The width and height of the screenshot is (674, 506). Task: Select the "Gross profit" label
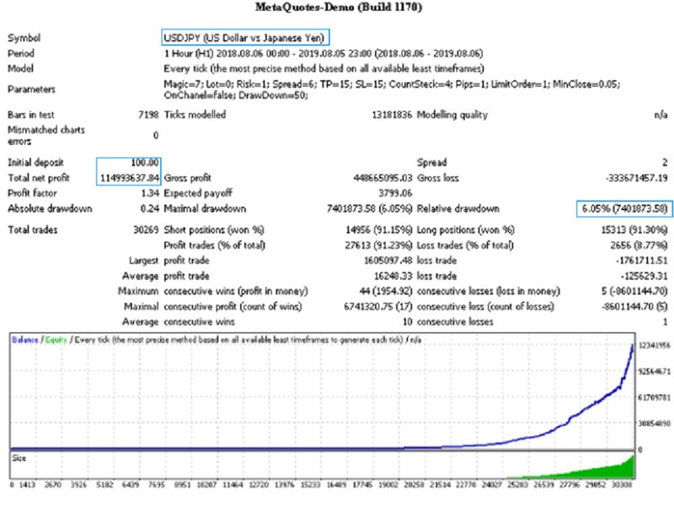pos(187,178)
